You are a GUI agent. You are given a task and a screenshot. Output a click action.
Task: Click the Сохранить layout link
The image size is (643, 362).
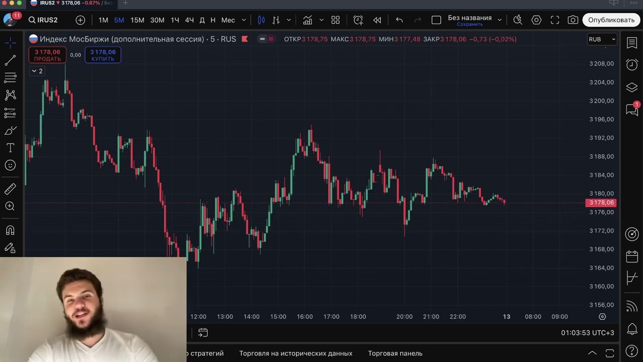point(470,24)
